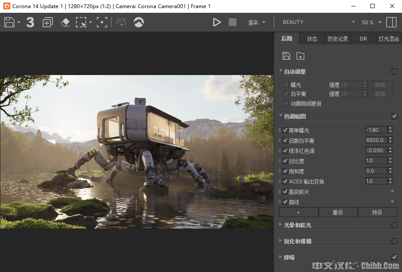Click the pick focus point icon
The image size is (402, 272).
(x=102, y=22)
